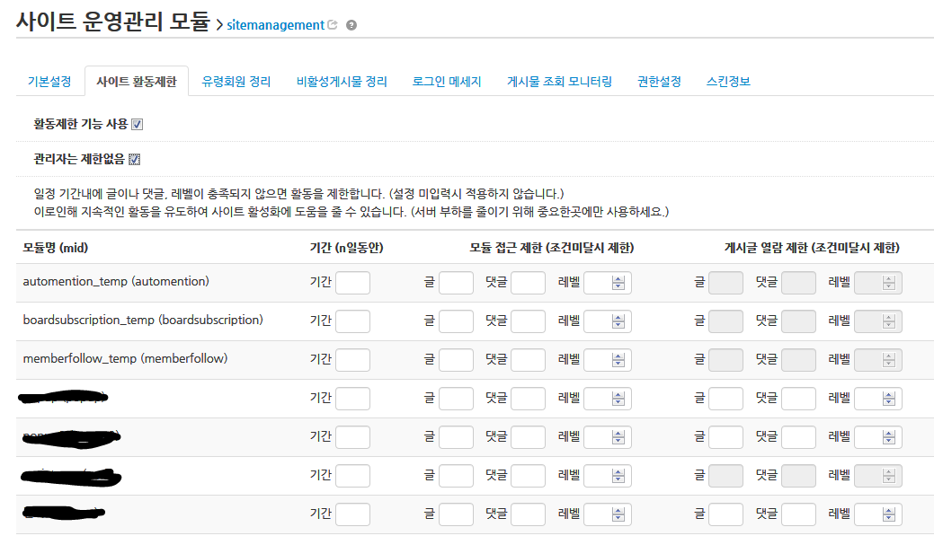Switch to the 기본설정 tab
Image resolution: width=934 pixels, height=536 pixels.
pyautogui.click(x=49, y=80)
